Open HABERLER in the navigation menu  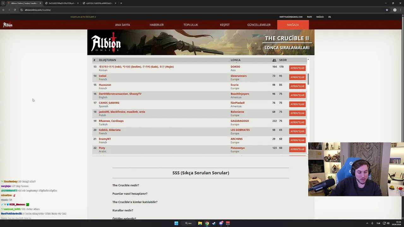157,25
